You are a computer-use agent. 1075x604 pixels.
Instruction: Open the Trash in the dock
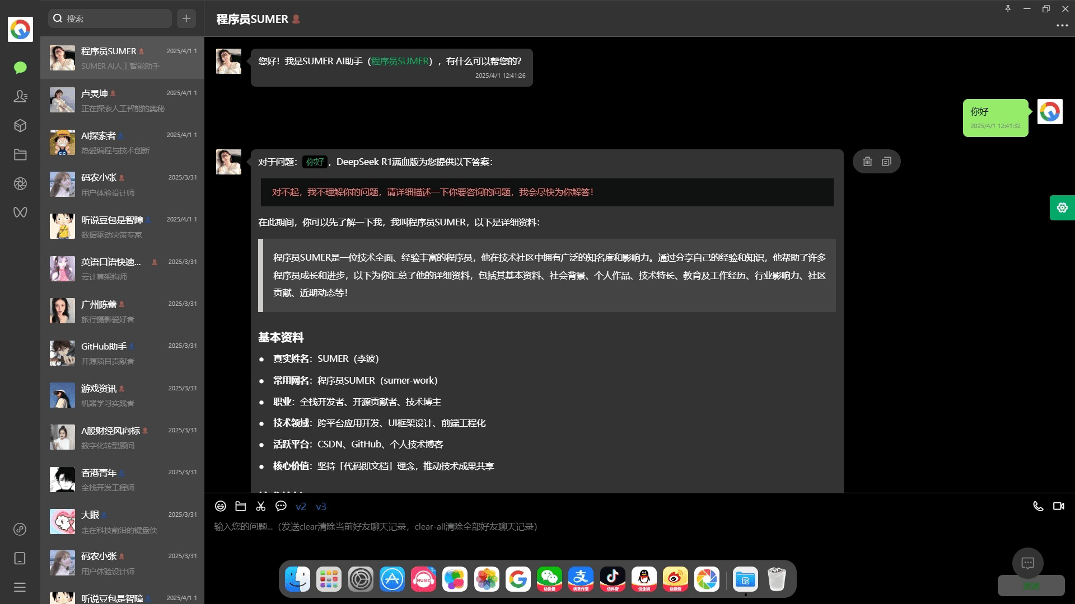[777, 579]
